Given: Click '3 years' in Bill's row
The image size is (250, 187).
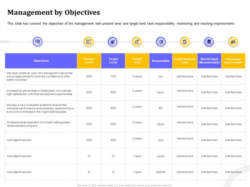Looking at the screenshot, I should 137,107.
